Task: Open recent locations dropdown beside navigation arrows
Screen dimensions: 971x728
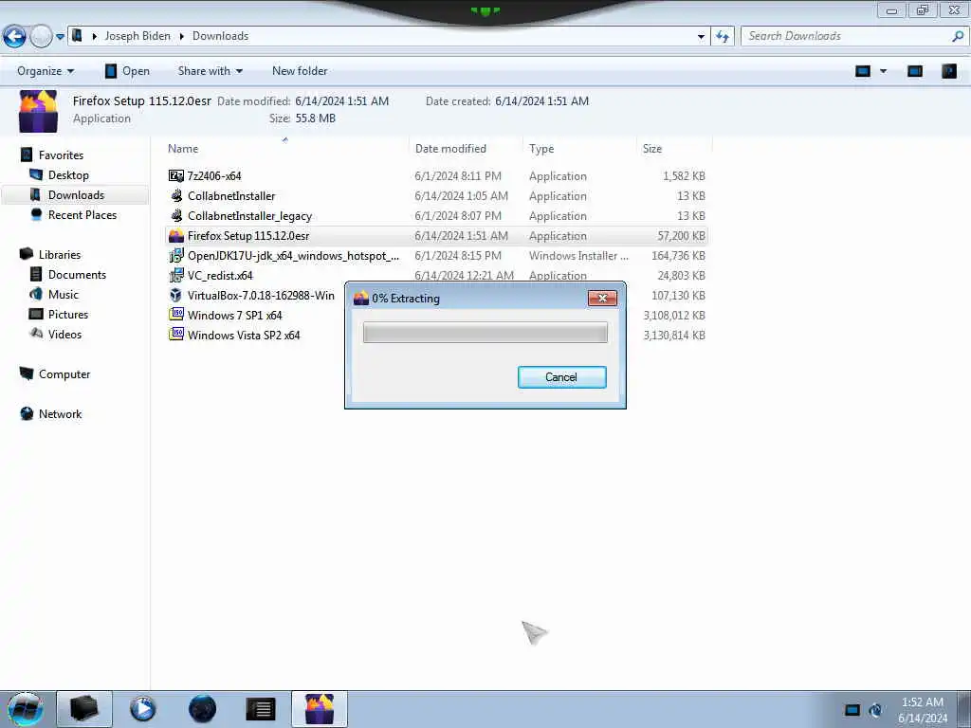Action: (x=60, y=37)
